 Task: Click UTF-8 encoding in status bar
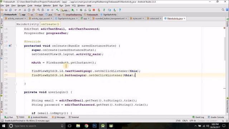193,121
